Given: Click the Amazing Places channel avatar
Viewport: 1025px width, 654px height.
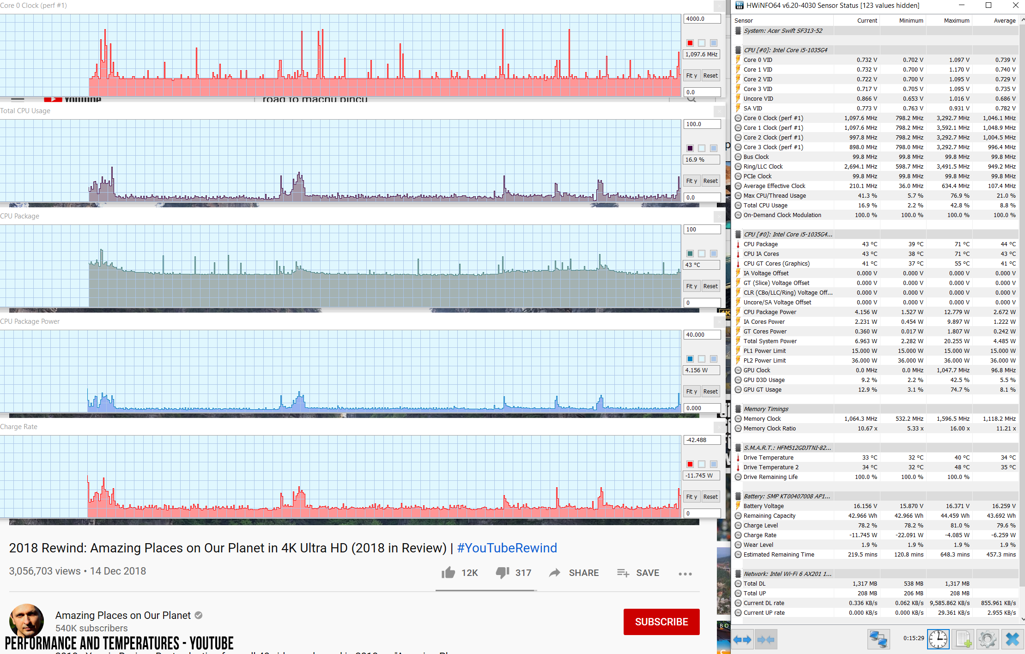Looking at the screenshot, I should click(x=26, y=621).
